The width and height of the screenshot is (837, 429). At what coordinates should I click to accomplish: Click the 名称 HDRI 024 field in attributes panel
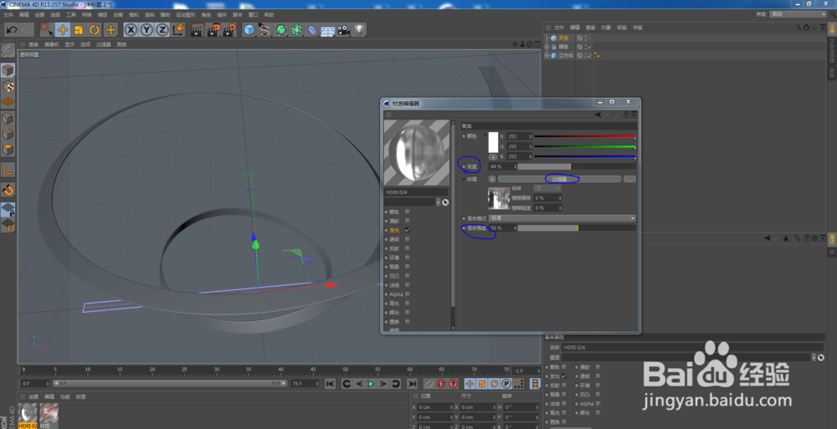(x=692, y=347)
